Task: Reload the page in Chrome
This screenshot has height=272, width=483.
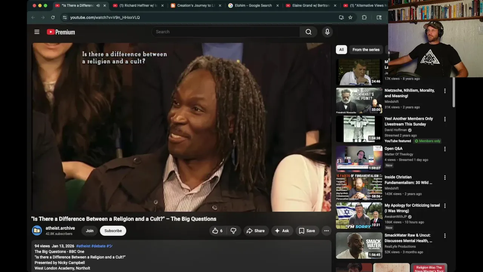Action: [53, 17]
